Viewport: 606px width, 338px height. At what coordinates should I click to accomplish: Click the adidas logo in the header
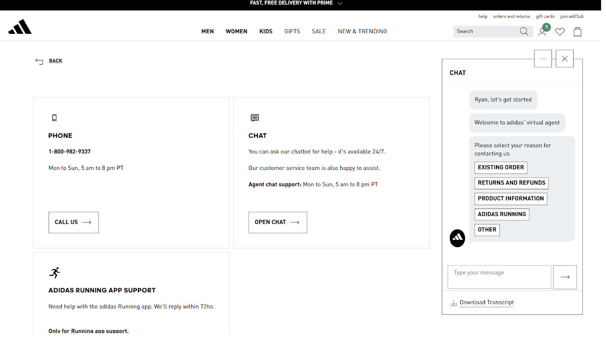pos(20,27)
